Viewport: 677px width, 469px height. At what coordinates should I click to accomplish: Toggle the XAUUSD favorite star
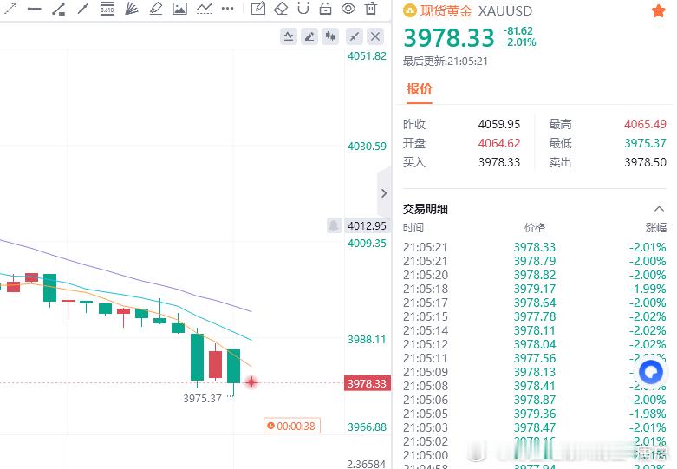pyautogui.click(x=659, y=10)
